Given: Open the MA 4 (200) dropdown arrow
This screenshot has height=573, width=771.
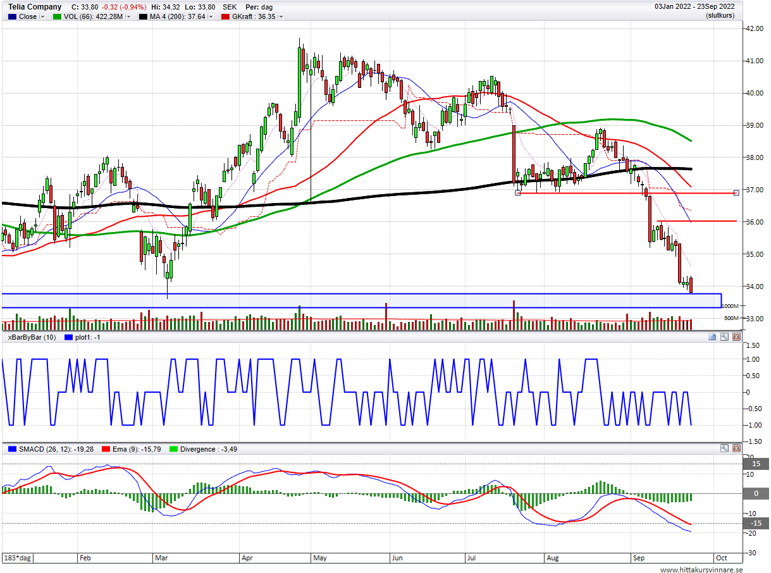Looking at the screenshot, I should tap(211, 17).
